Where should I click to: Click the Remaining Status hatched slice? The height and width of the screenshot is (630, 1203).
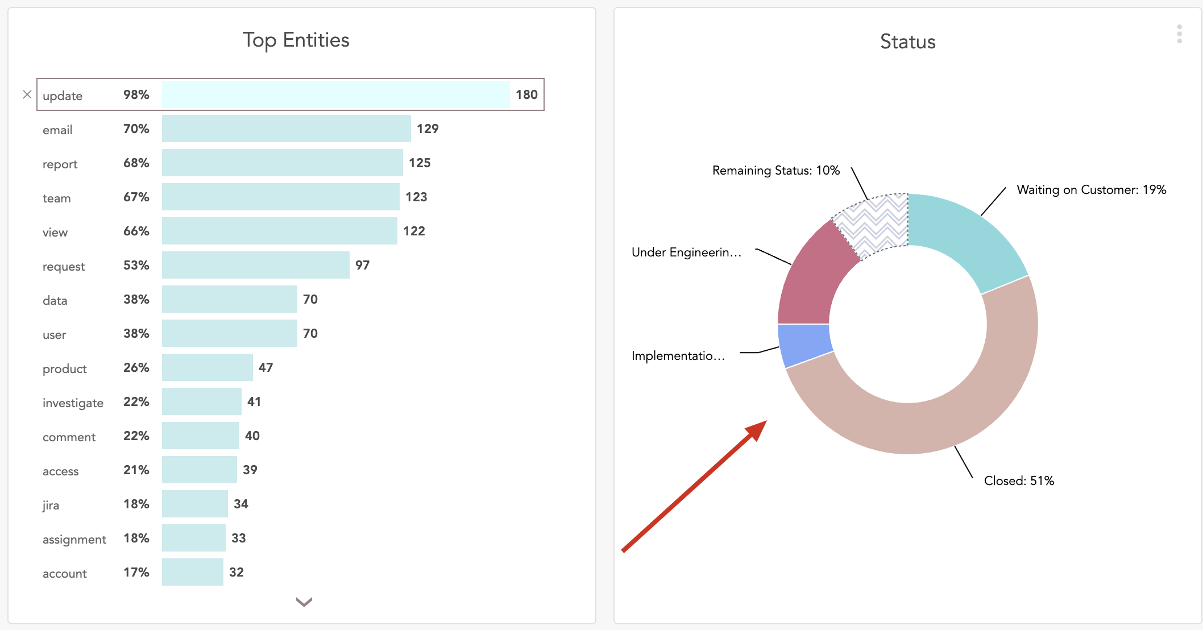[876, 225]
